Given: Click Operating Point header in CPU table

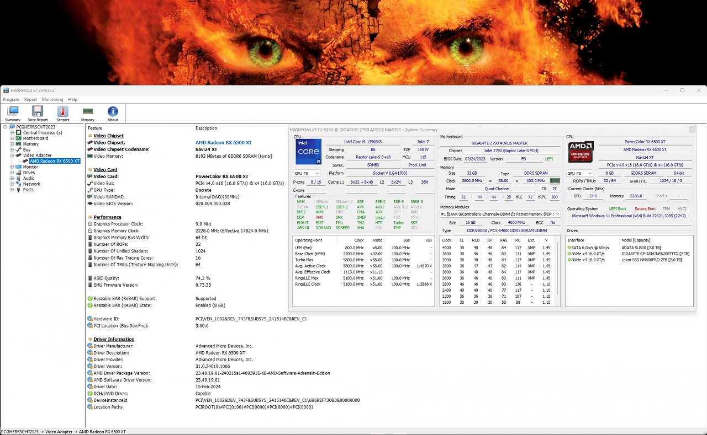Looking at the screenshot, I should coord(308,240).
